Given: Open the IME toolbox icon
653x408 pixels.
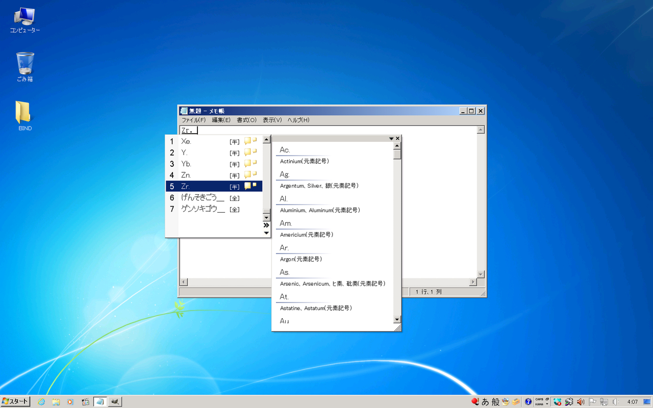Looking at the screenshot, I should coord(516,402).
